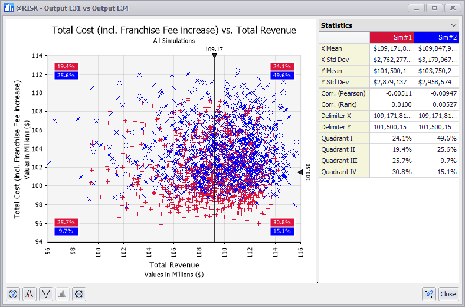Click the @RISK title bar app icon
This screenshot has width=465, height=307.
pyautogui.click(x=9, y=8)
